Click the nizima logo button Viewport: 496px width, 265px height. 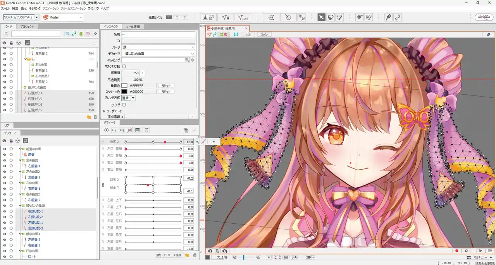coord(484,17)
